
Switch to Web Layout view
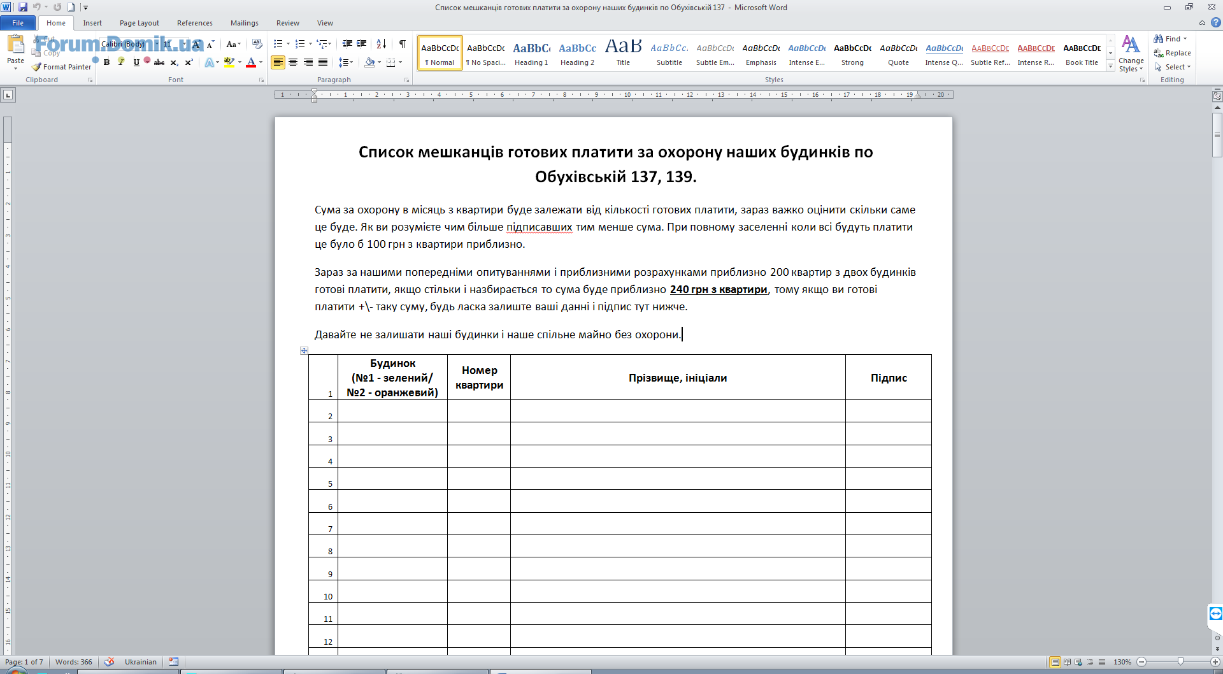tap(1078, 662)
